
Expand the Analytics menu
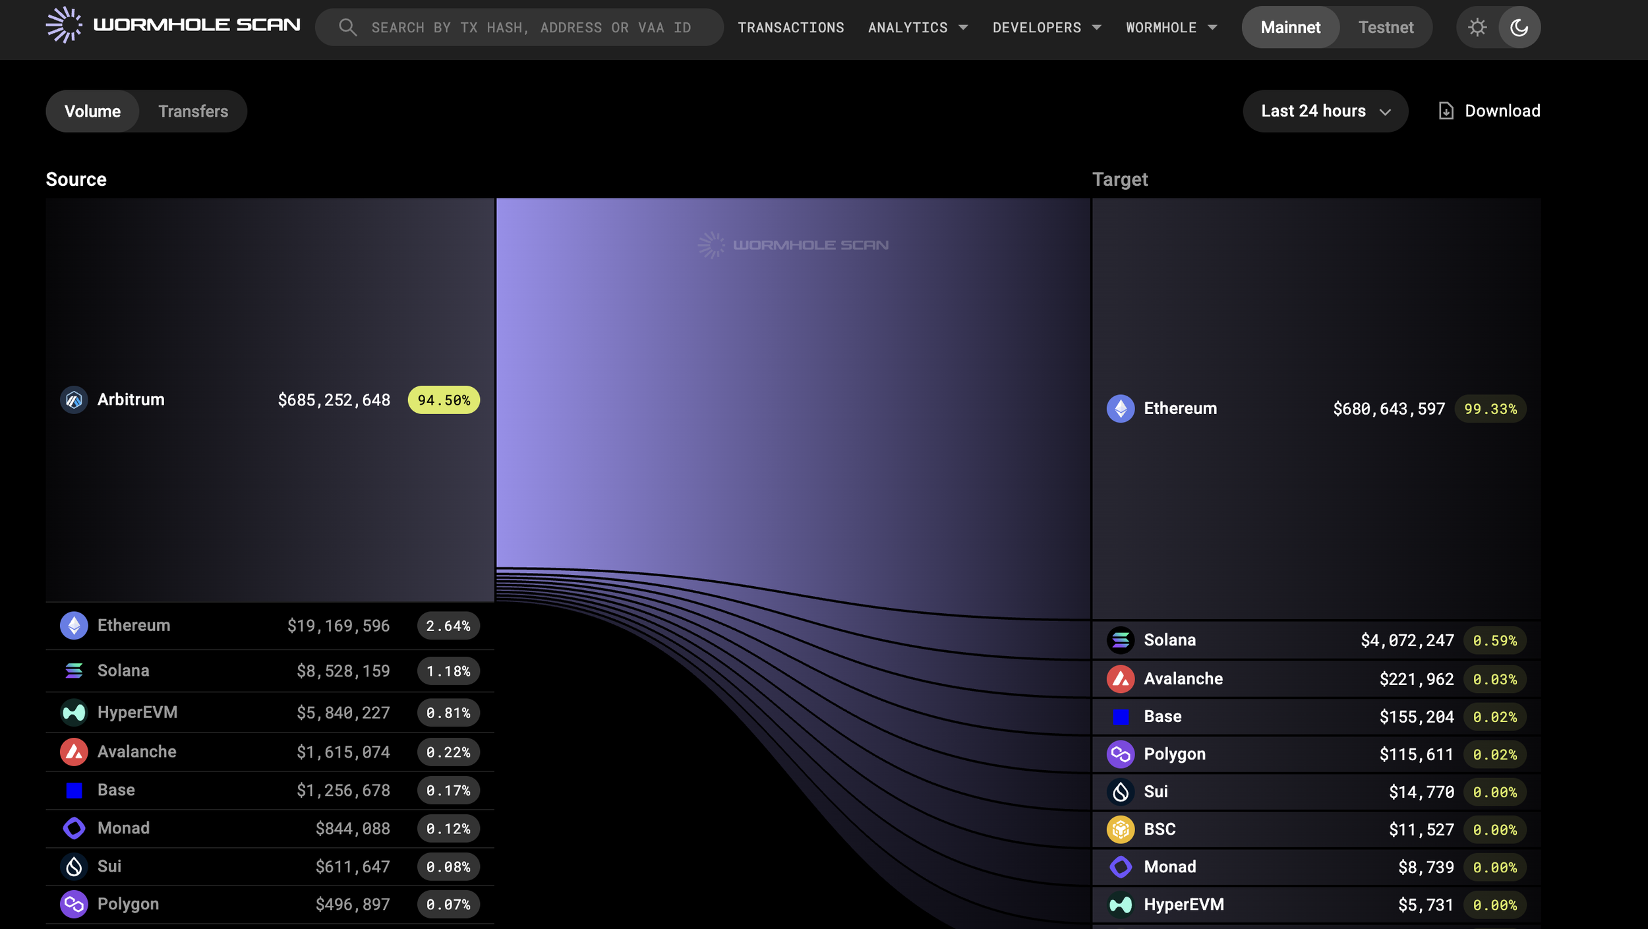tap(917, 28)
